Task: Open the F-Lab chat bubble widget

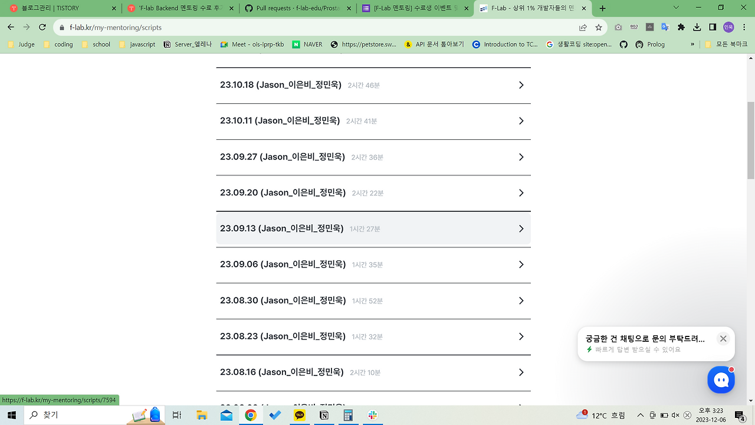Action: (721, 380)
